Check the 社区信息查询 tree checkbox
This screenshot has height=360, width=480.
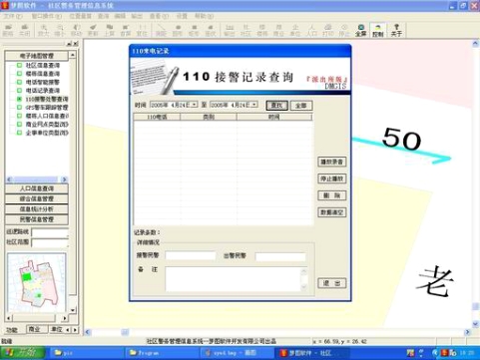(19, 65)
